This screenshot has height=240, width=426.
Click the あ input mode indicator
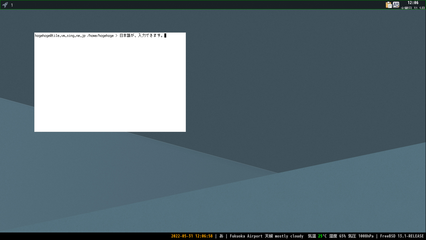click(221, 236)
